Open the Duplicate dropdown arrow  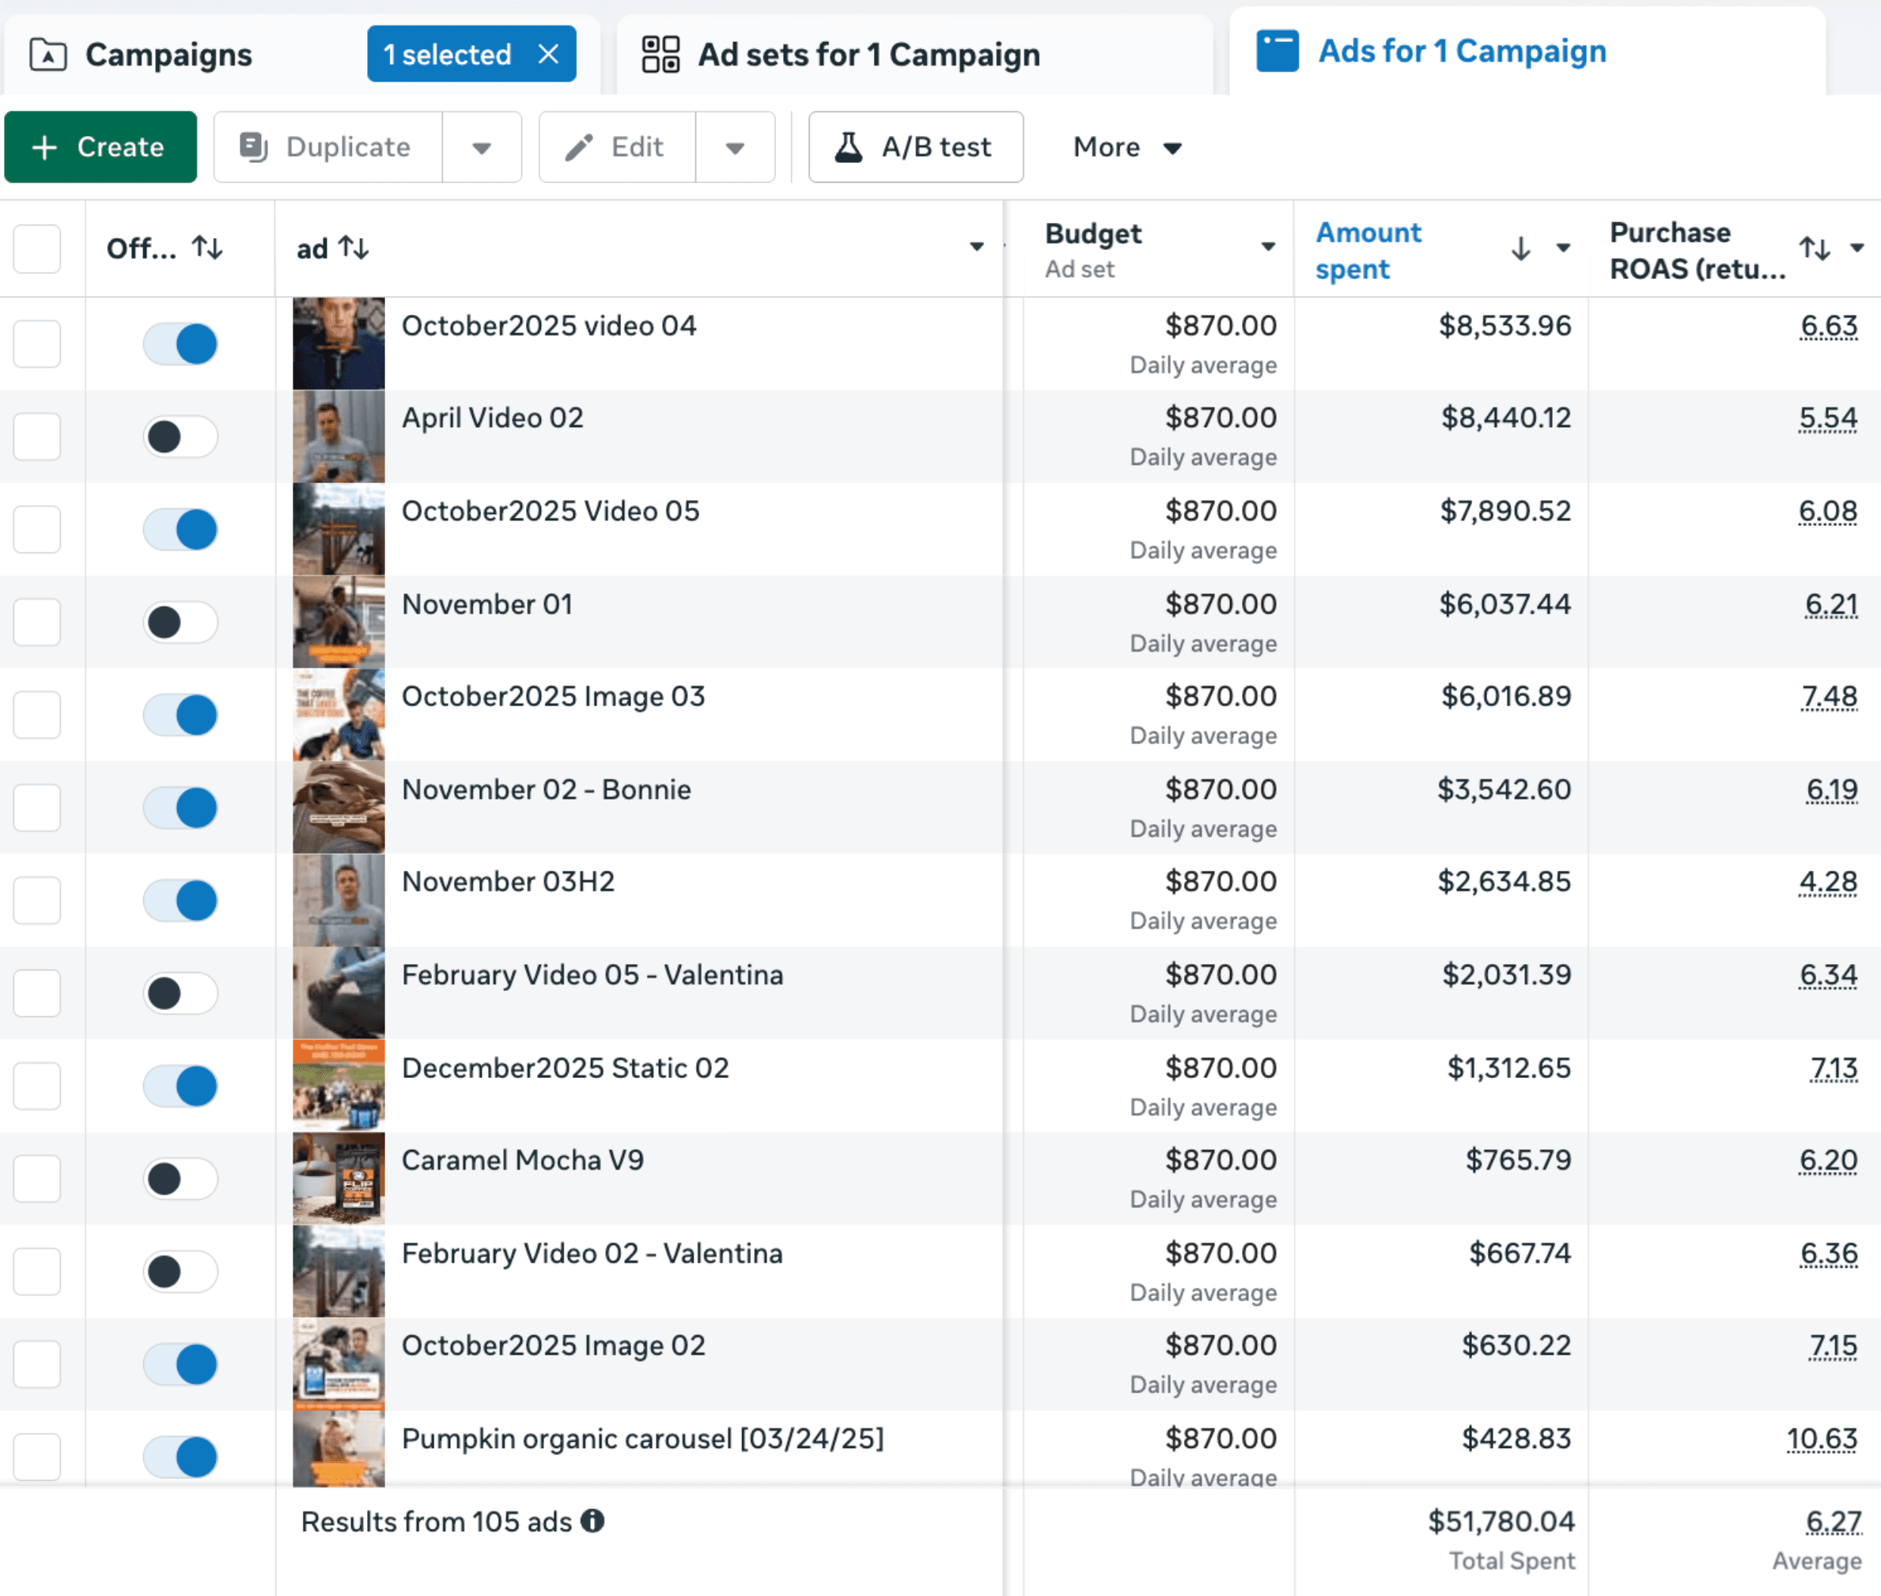point(482,147)
